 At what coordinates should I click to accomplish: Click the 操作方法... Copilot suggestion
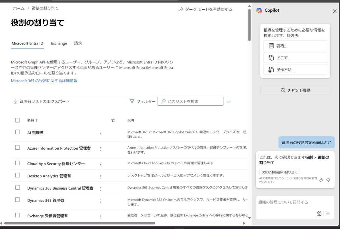pos(295,69)
